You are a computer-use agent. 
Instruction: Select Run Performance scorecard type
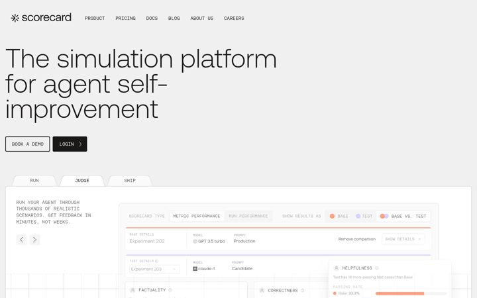click(248, 216)
